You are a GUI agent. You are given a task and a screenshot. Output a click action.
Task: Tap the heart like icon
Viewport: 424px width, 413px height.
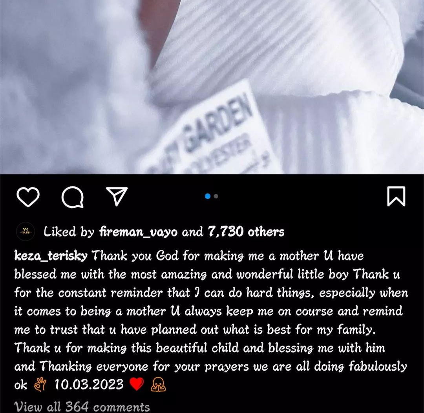[x=28, y=197]
